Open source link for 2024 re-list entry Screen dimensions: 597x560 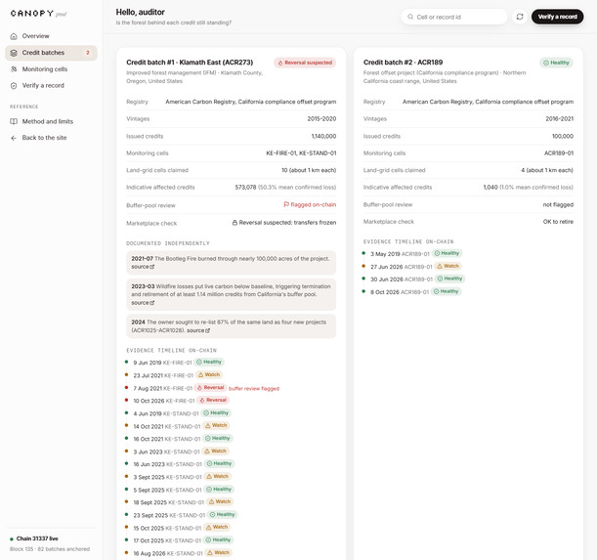point(198,330)
